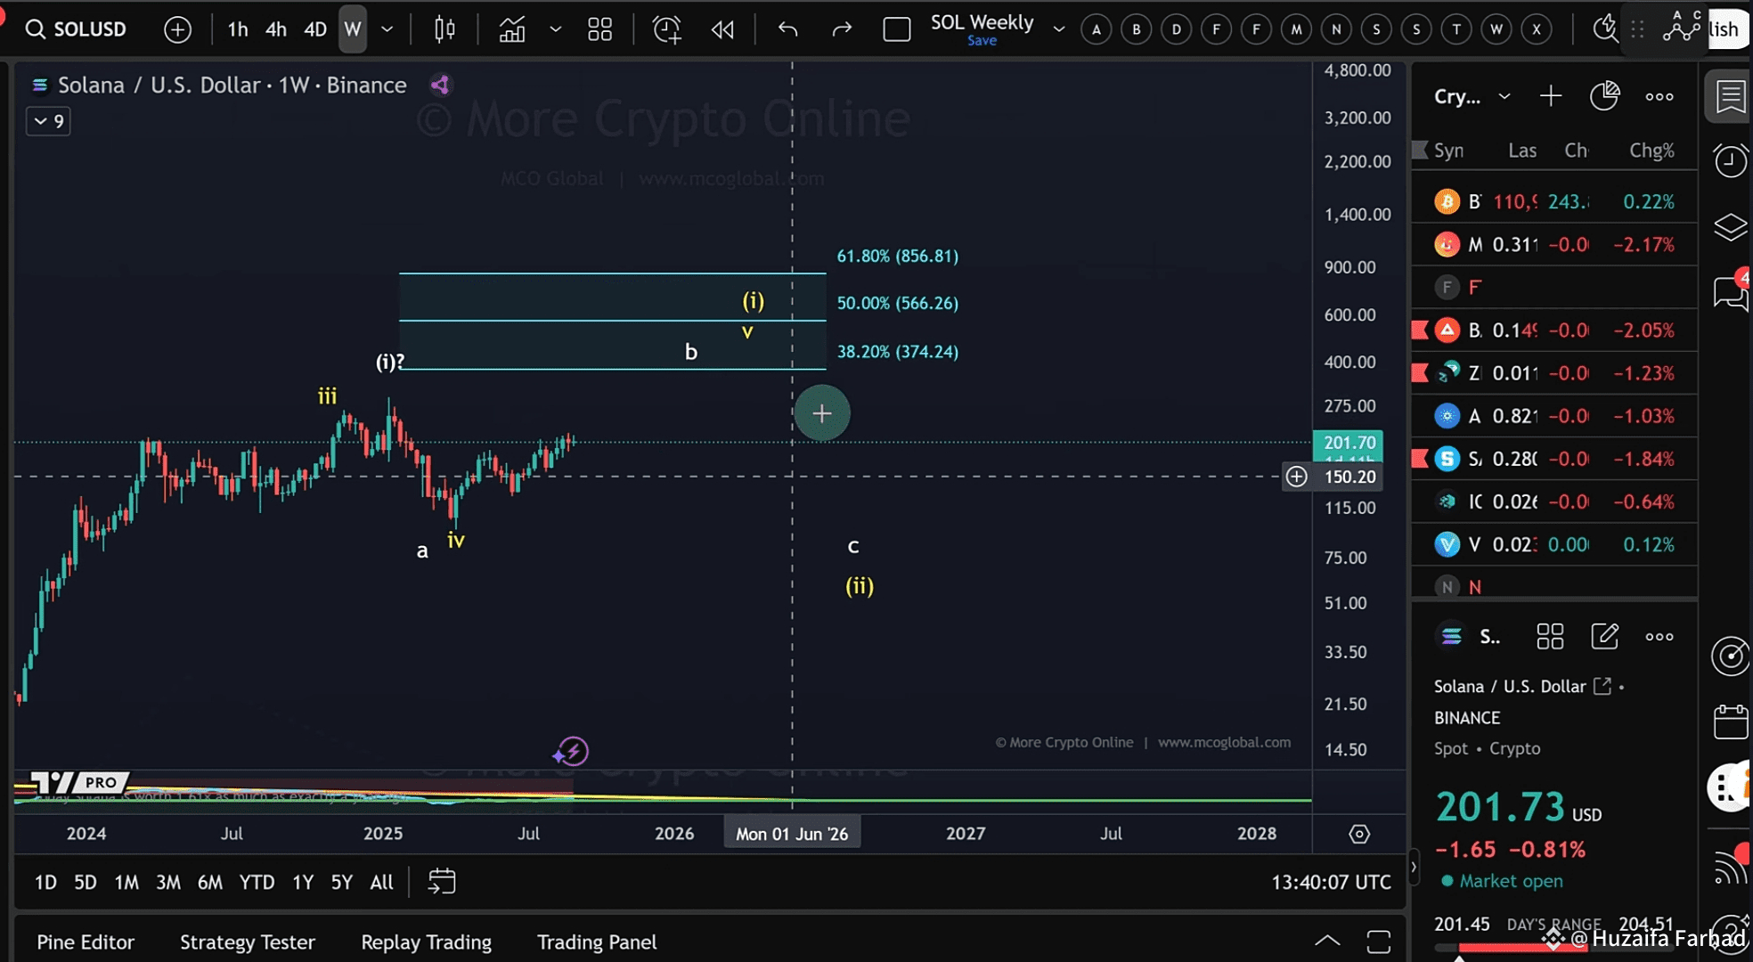The width and height of the screenshot is (1753, 962).
Task: Start bar replay mode
Action: click(x=722, y=29)
